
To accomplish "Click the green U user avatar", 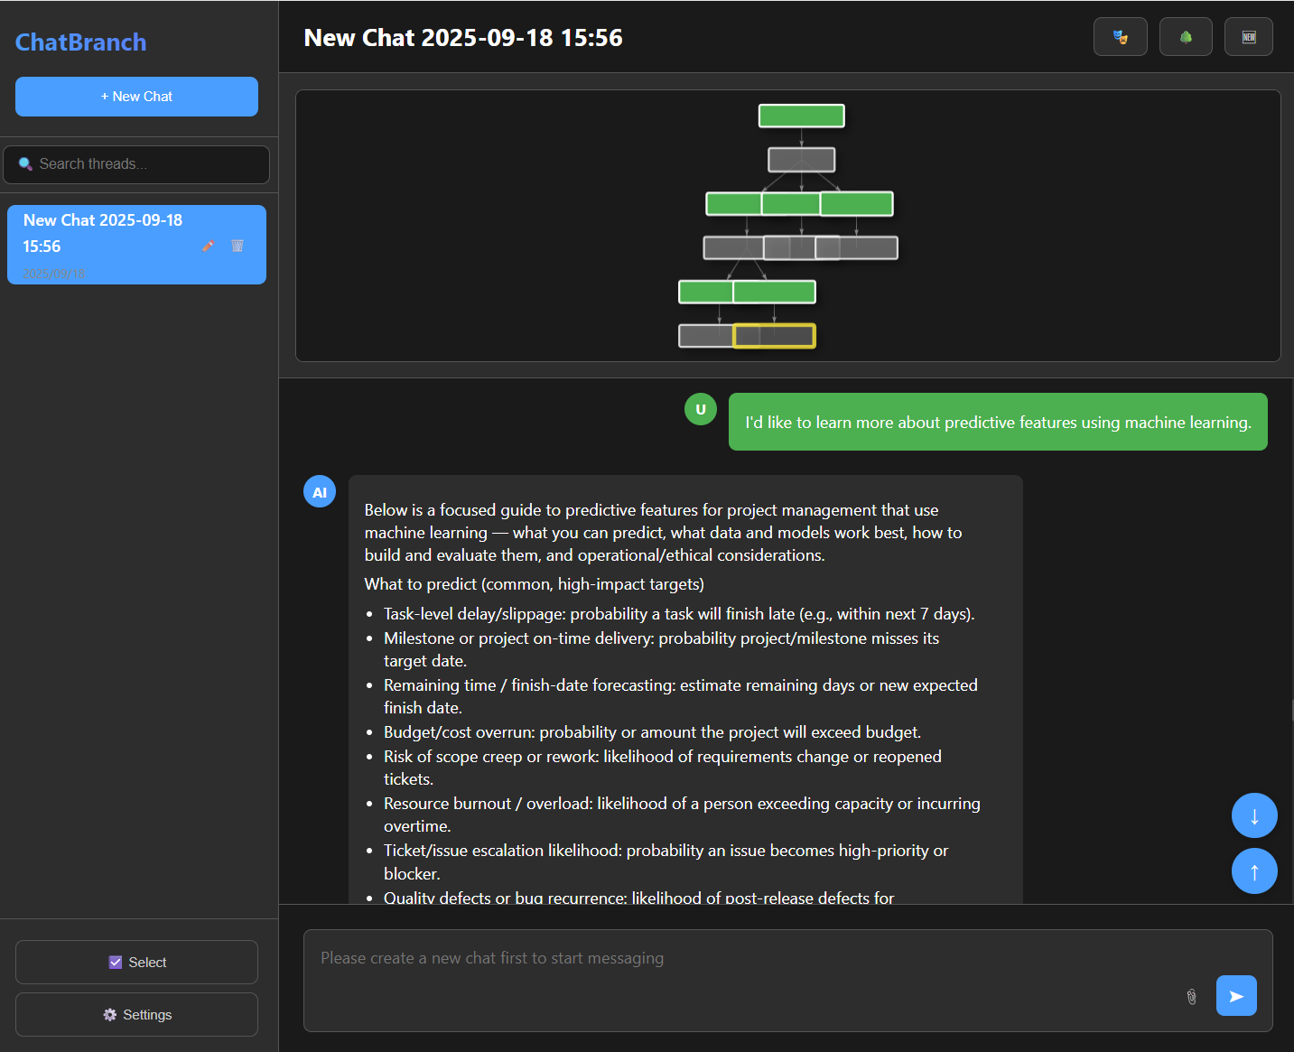I will tap(701, 409).
